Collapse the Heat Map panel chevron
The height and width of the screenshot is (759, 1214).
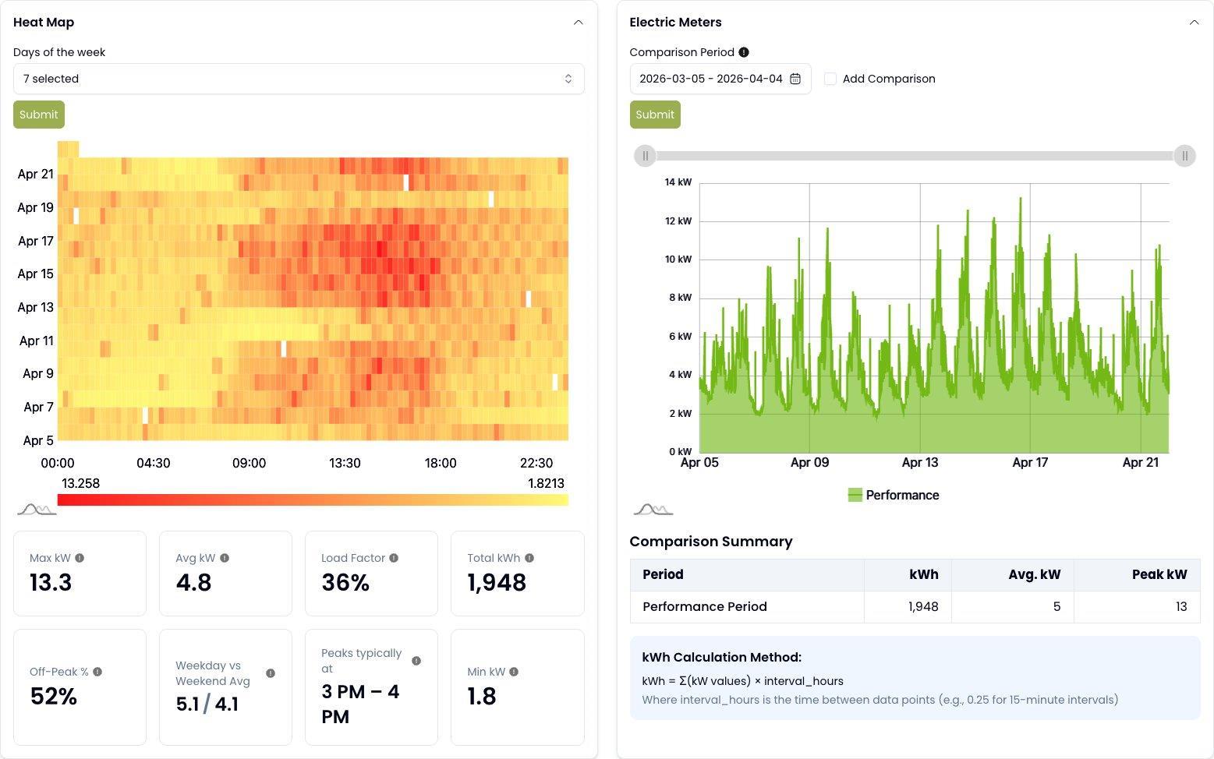point(578,23)
